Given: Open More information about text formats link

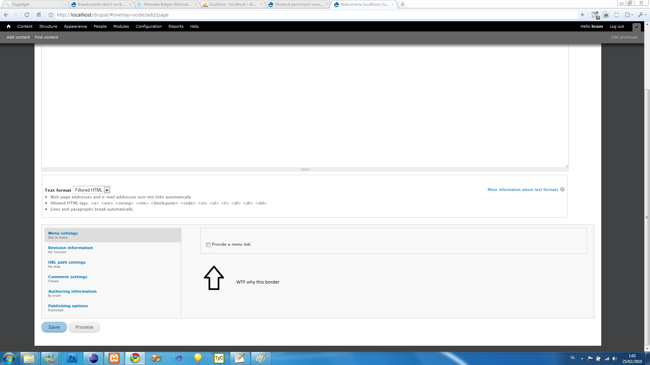Looking at the screenshot, I should click(x=523, y=190).
